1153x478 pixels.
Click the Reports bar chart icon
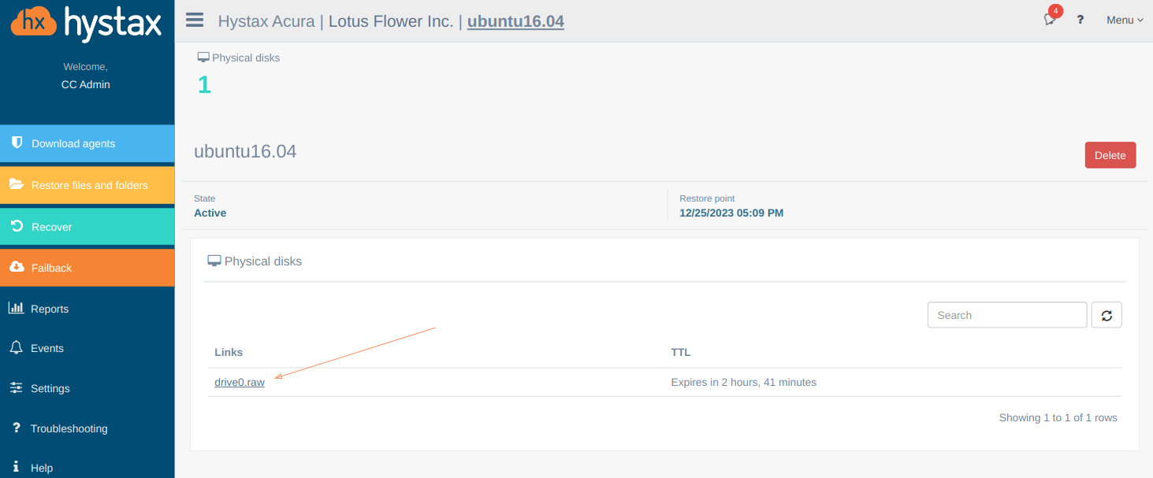(16, 308)
